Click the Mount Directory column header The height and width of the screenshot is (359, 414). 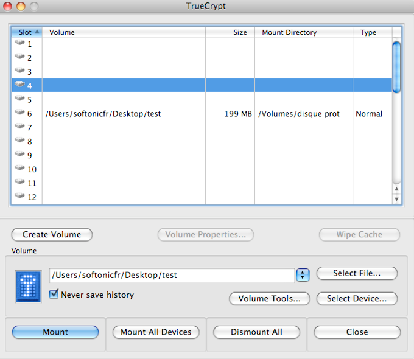[x=304, y=32]
